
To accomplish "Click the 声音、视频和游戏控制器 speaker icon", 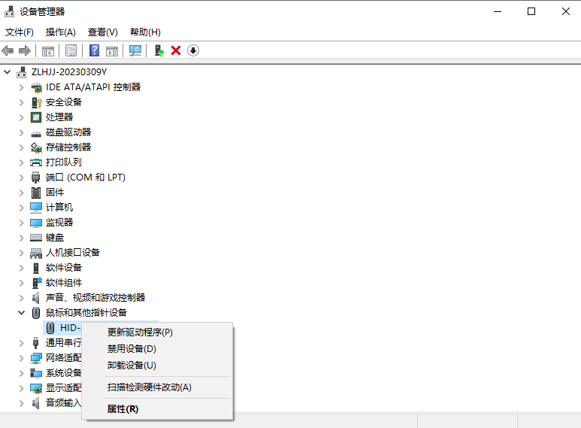I will click(35, 298).
